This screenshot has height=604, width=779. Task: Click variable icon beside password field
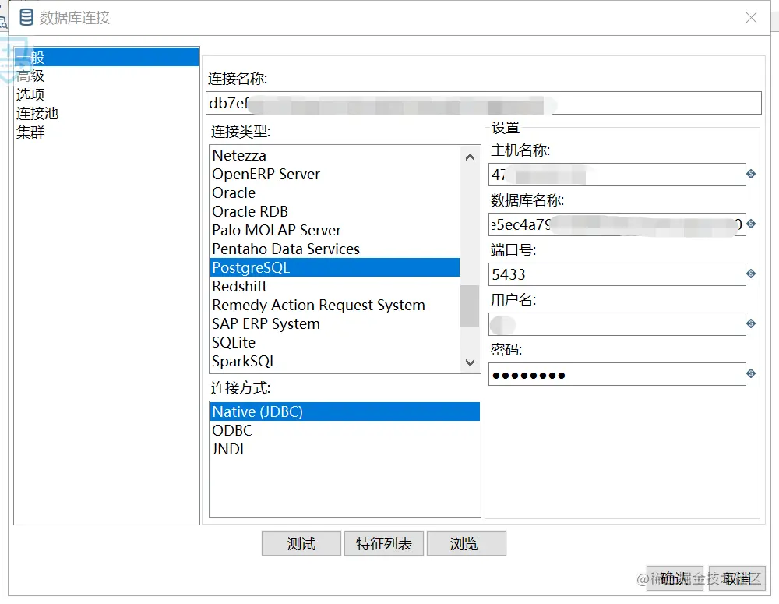point(751,373)
